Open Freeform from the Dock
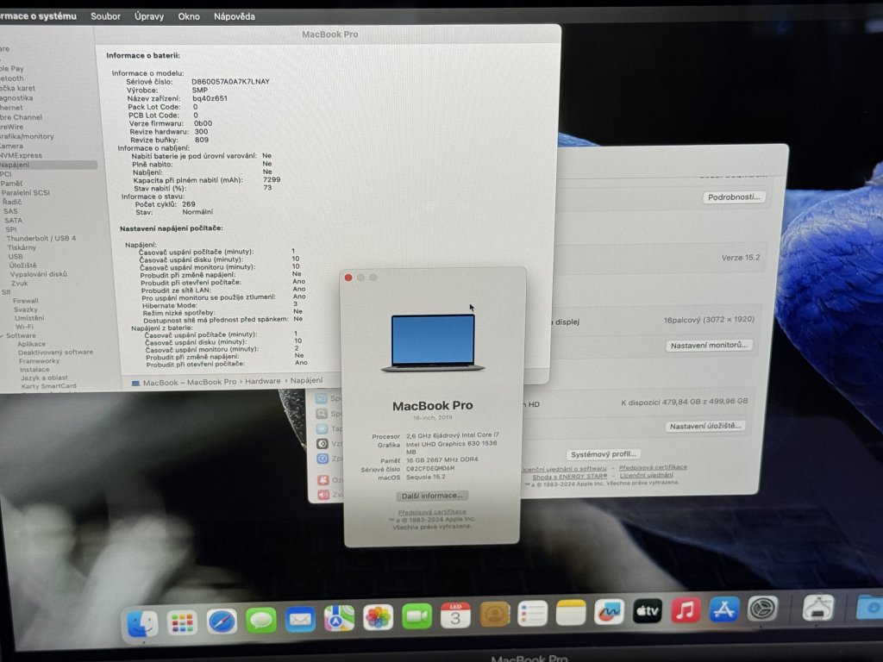883x662 pixels. click(x=610, y=612)
